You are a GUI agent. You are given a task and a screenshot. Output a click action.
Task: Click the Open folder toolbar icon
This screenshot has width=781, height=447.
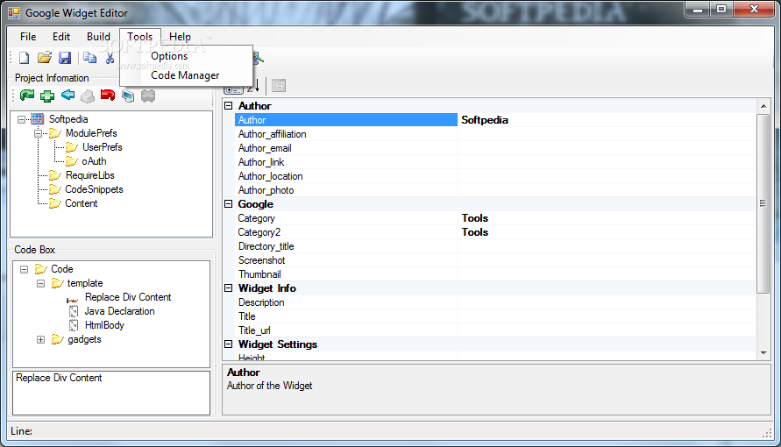click(45, 58)
